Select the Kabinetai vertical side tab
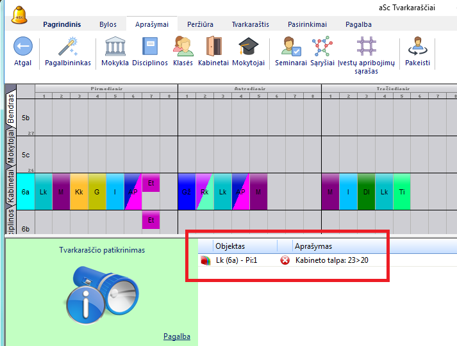The height and width of the screenshot is (346, 457). pyautogui.click(x=11, y=185)
